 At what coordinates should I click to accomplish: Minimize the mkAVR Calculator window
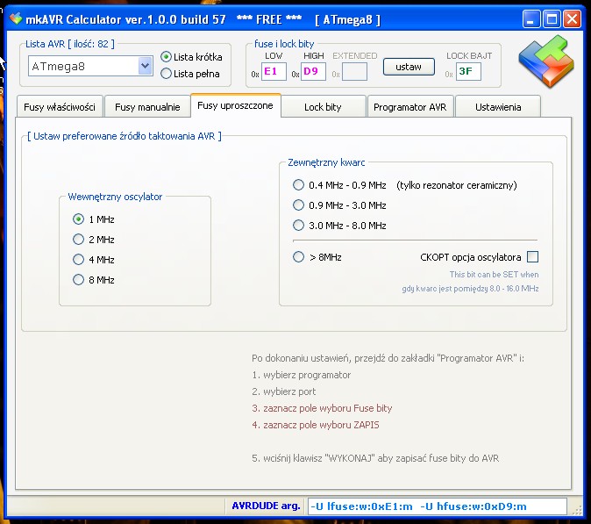click(x=531, y=18)
